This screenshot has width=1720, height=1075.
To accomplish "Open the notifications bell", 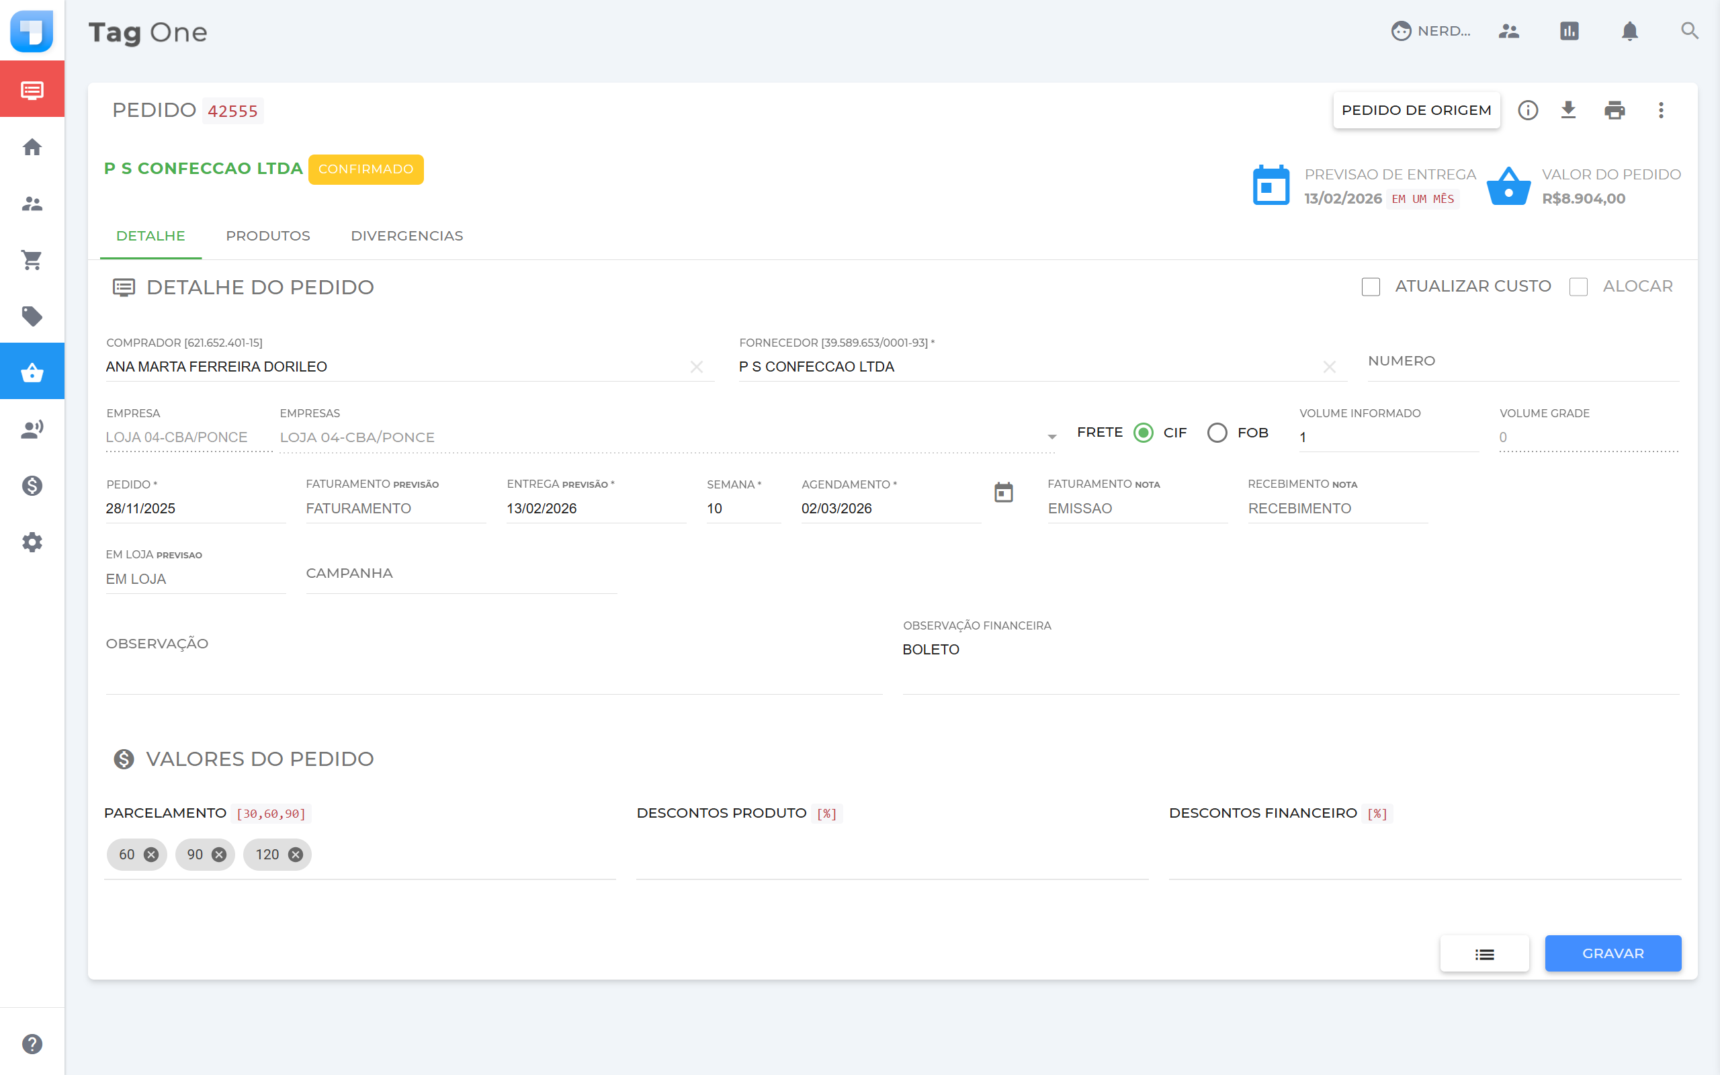I will [1629, 32].
